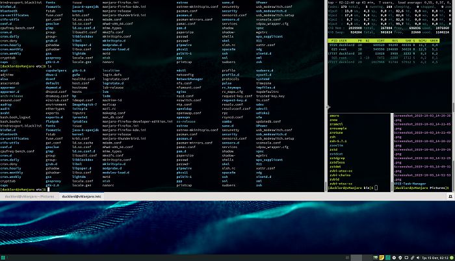Click the shield checkmark tray icon
The width and height of the screenshot is (455, 261).
pos(400,258)
